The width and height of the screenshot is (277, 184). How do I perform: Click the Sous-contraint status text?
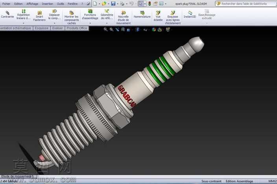211,181
